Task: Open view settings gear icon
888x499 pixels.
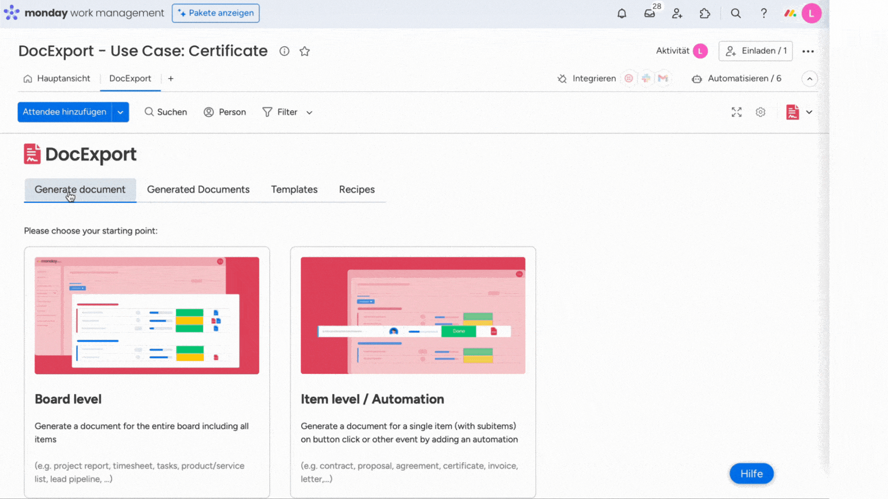Action: [761, 112]
